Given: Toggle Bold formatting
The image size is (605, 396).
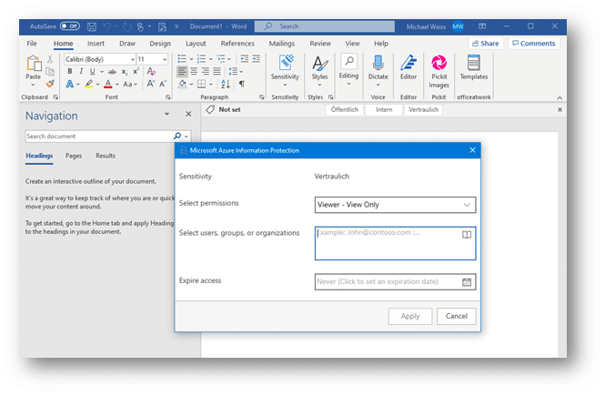Looking at the screenshot, I should point(69,71).
